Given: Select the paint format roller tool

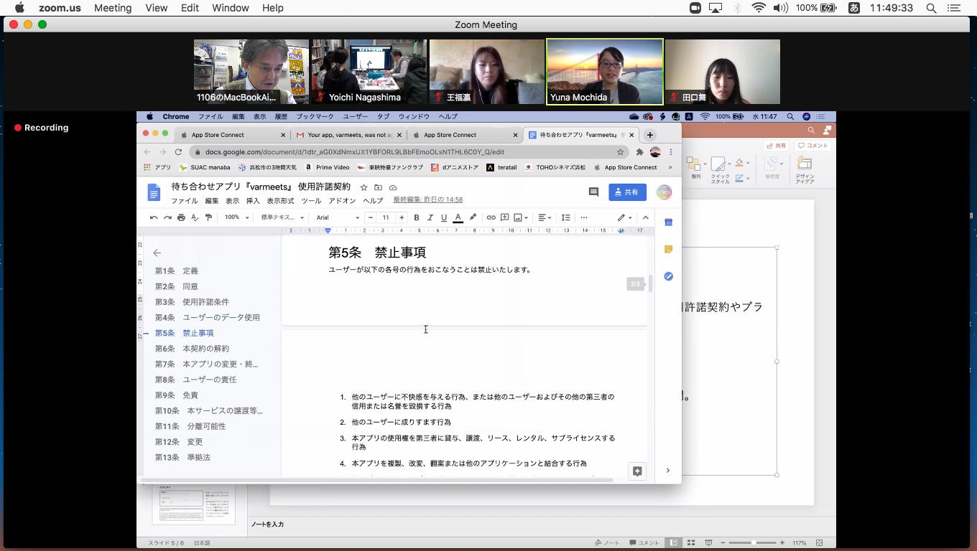Looking at the screenshot, I should (x=208, y=217).
